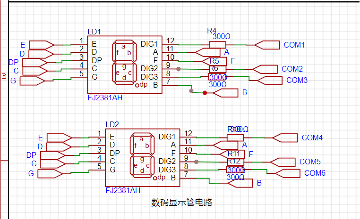Select the R4 resistor designator
The image size is (360, 219).
coord(212,31)
